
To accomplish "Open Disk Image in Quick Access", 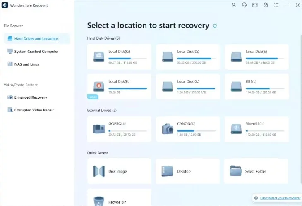I will point(119,171).
